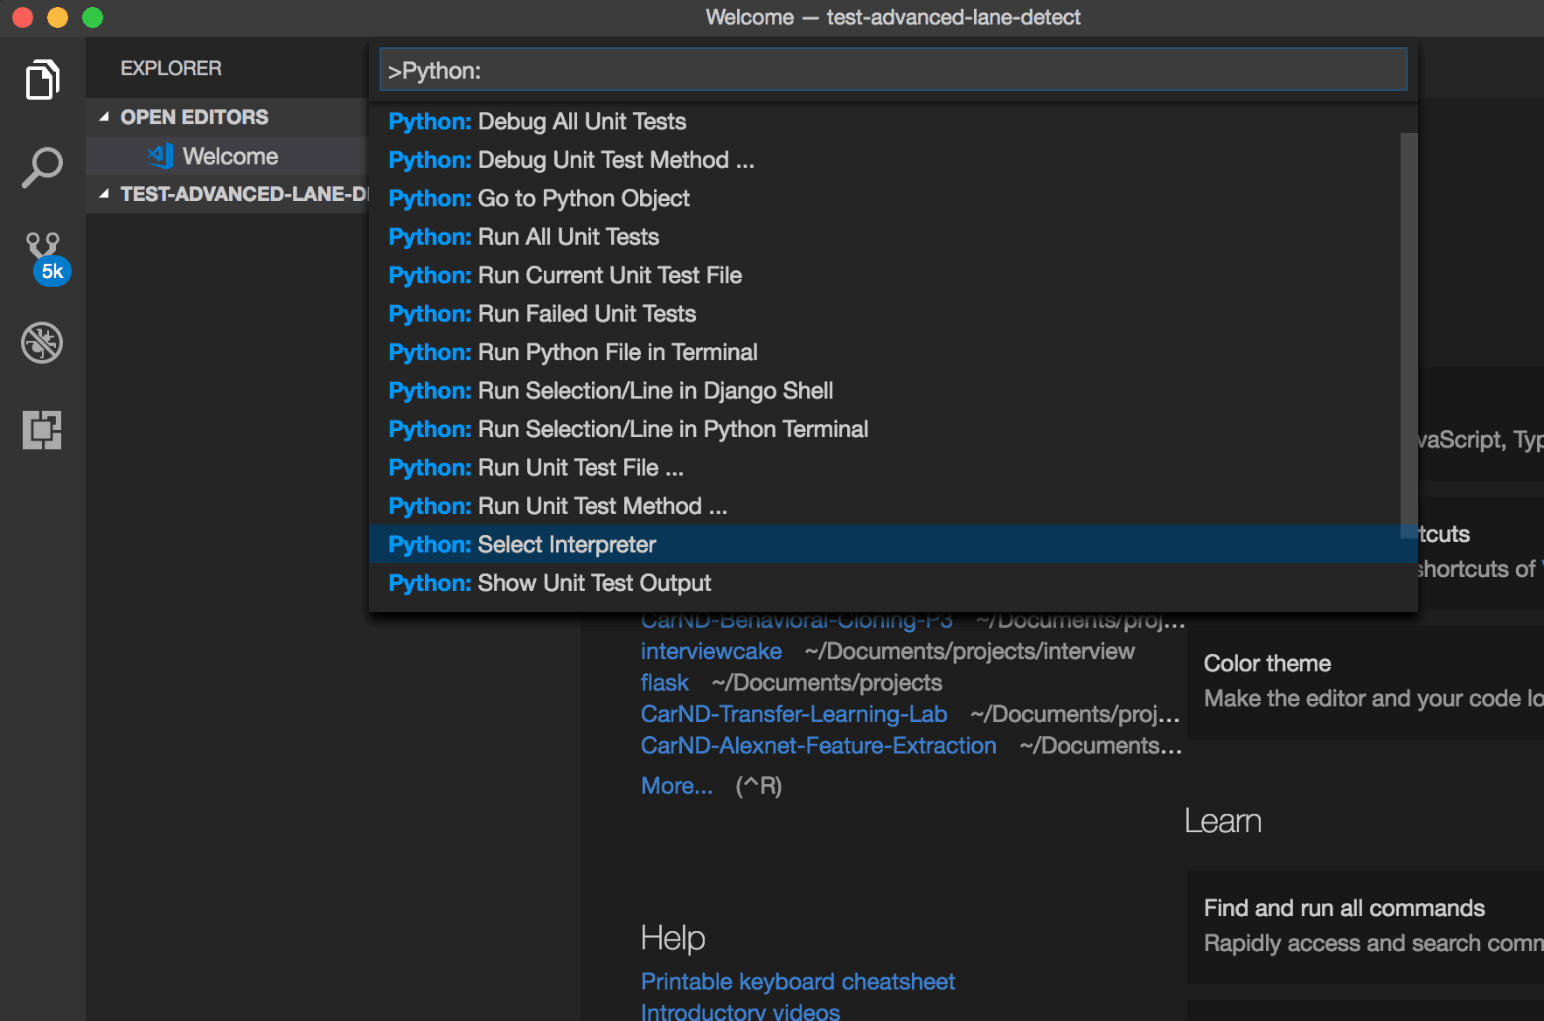Click the Color theme customize button
This screenshot has width=1544, height=1021.
click(1364, 680)
